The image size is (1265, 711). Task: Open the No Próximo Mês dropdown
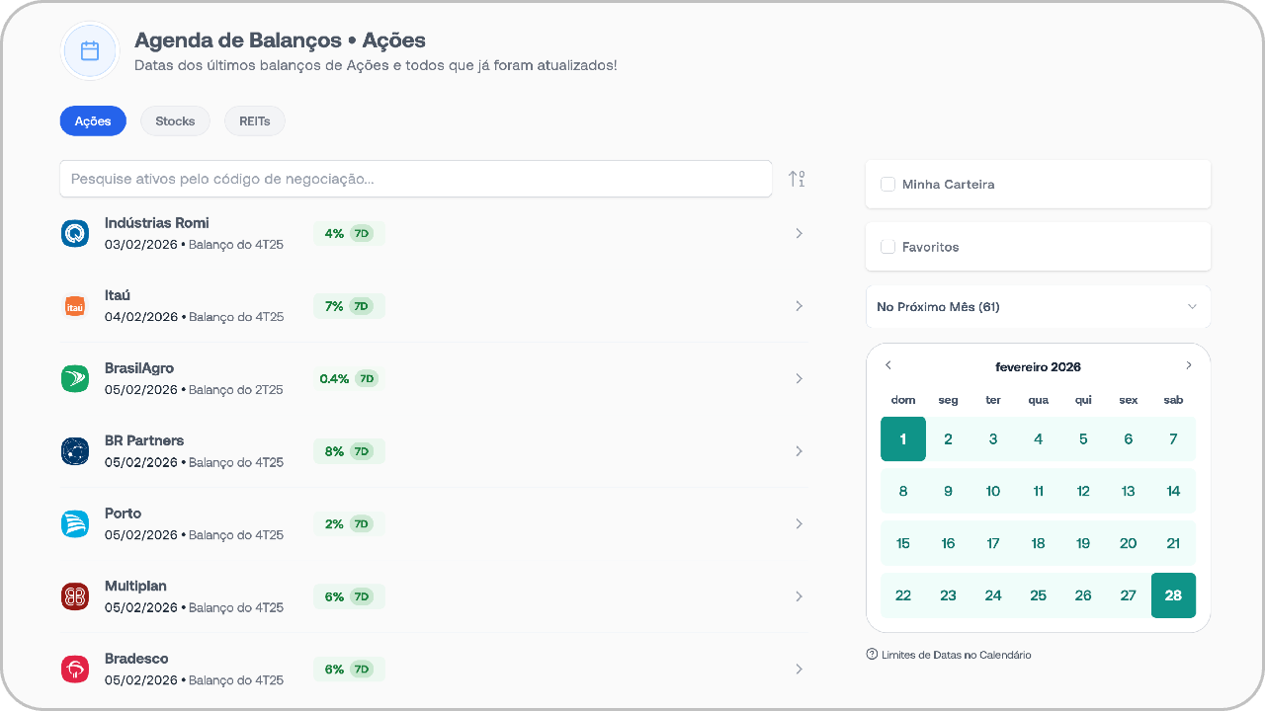(1038, 307)
